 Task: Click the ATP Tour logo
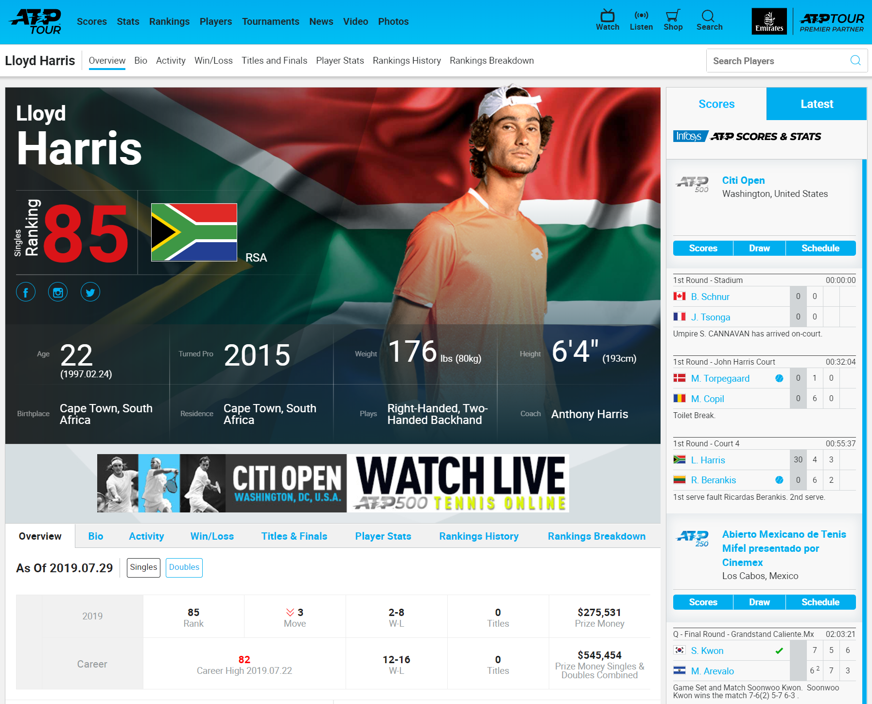point(36,22)
